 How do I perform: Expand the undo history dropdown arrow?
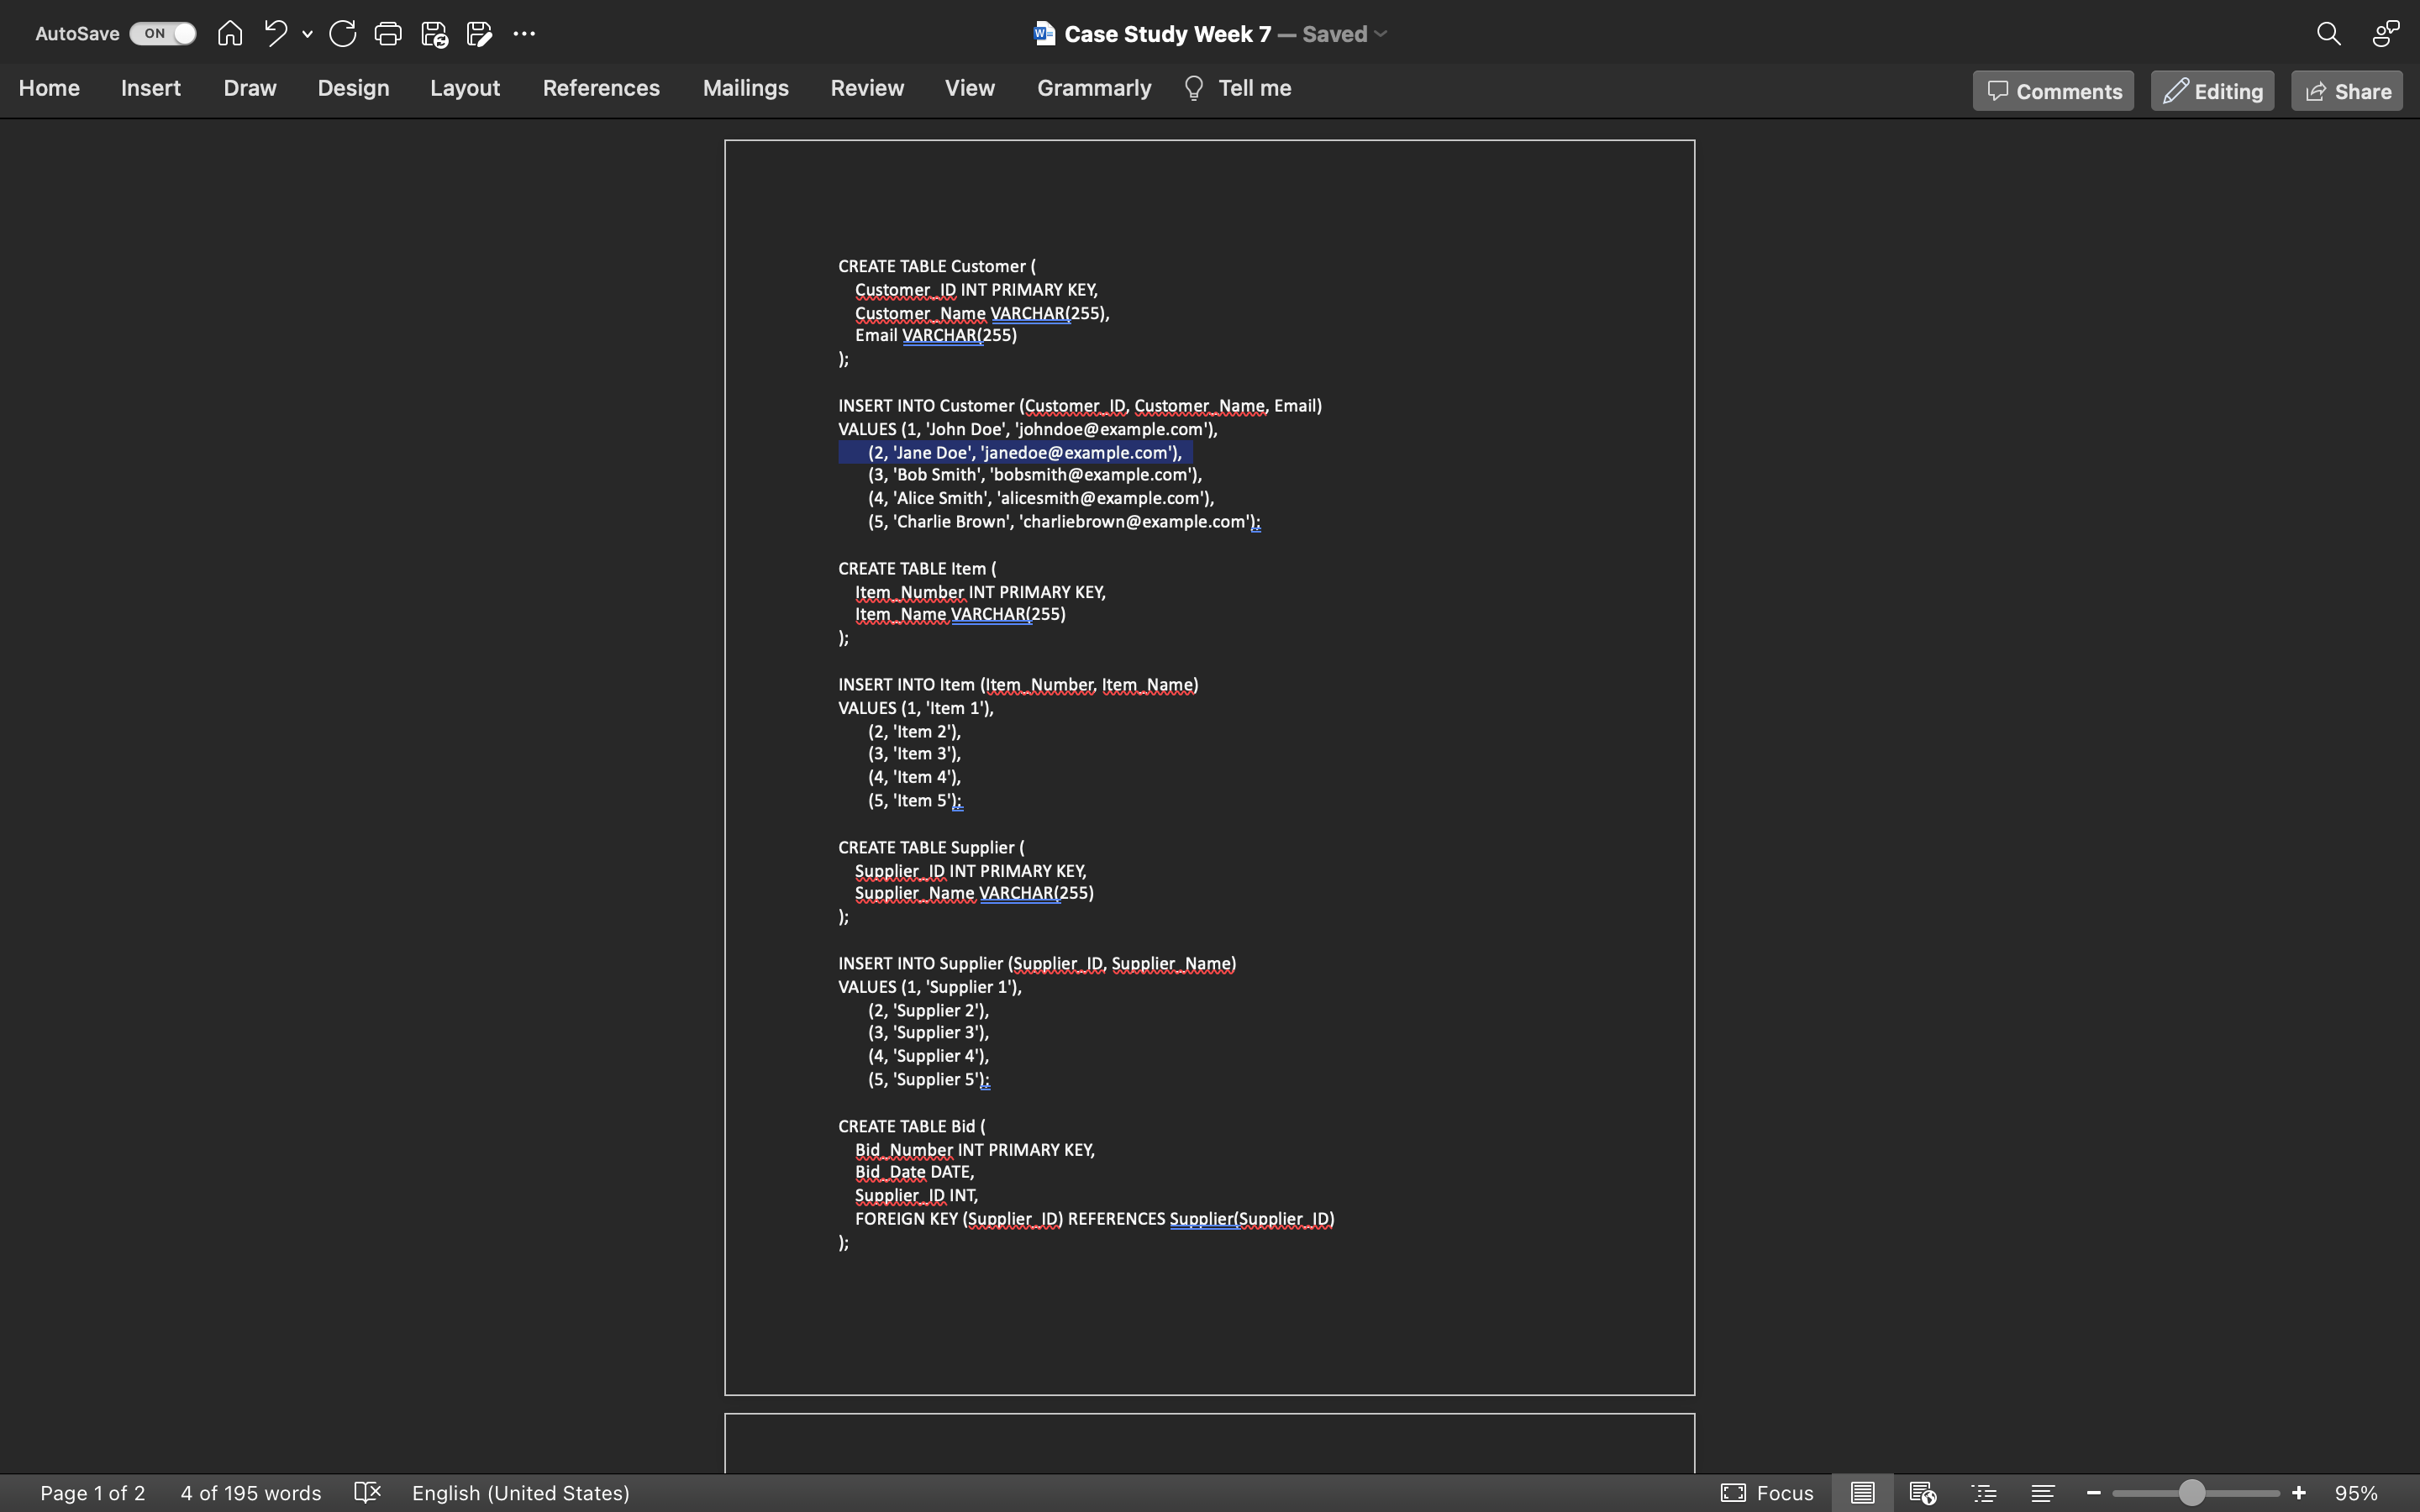pos(307,34)
